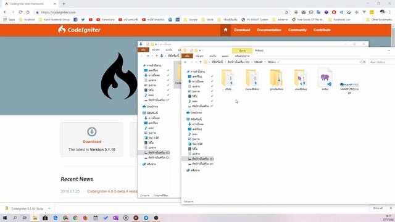Select Network in the Downloads window sidebar
395x222 pixels.
point(149,164)
